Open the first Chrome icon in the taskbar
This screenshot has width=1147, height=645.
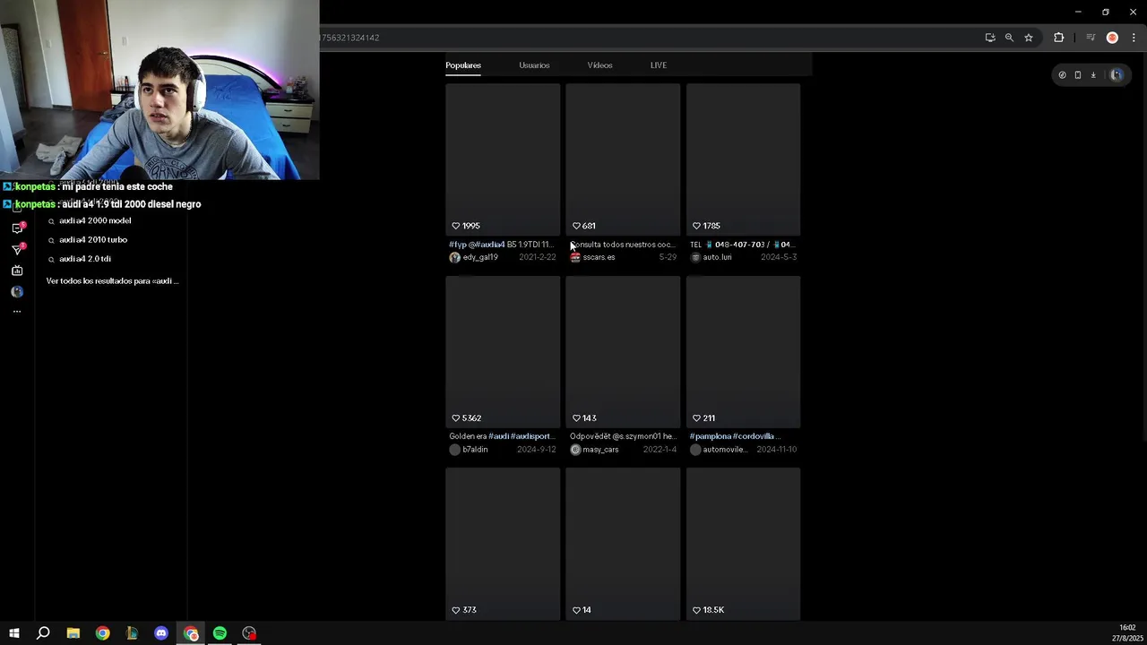point(103,633)
